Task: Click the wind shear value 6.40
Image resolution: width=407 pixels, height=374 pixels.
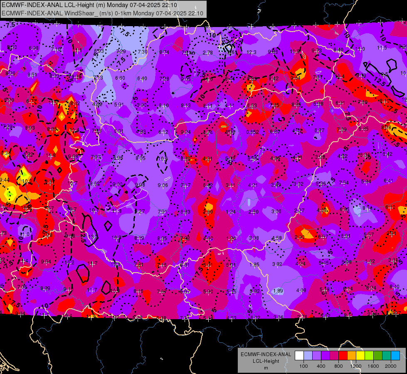Action: (x=142, y=79)
